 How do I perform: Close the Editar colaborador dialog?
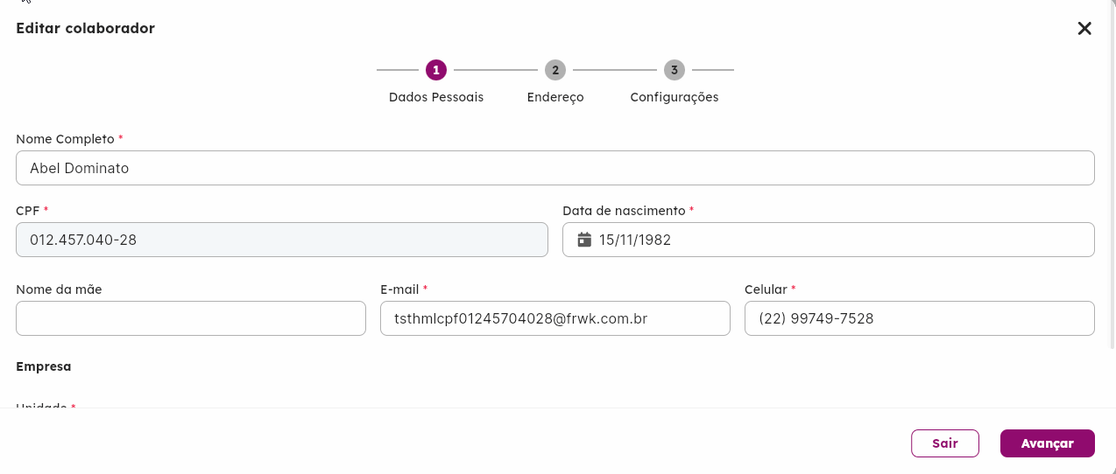(x=1084, y=28)
